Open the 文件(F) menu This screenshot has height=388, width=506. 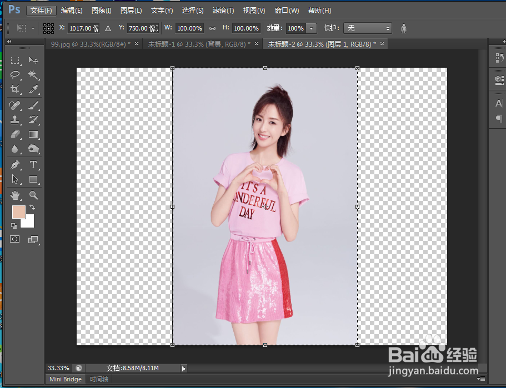[41, 11]
